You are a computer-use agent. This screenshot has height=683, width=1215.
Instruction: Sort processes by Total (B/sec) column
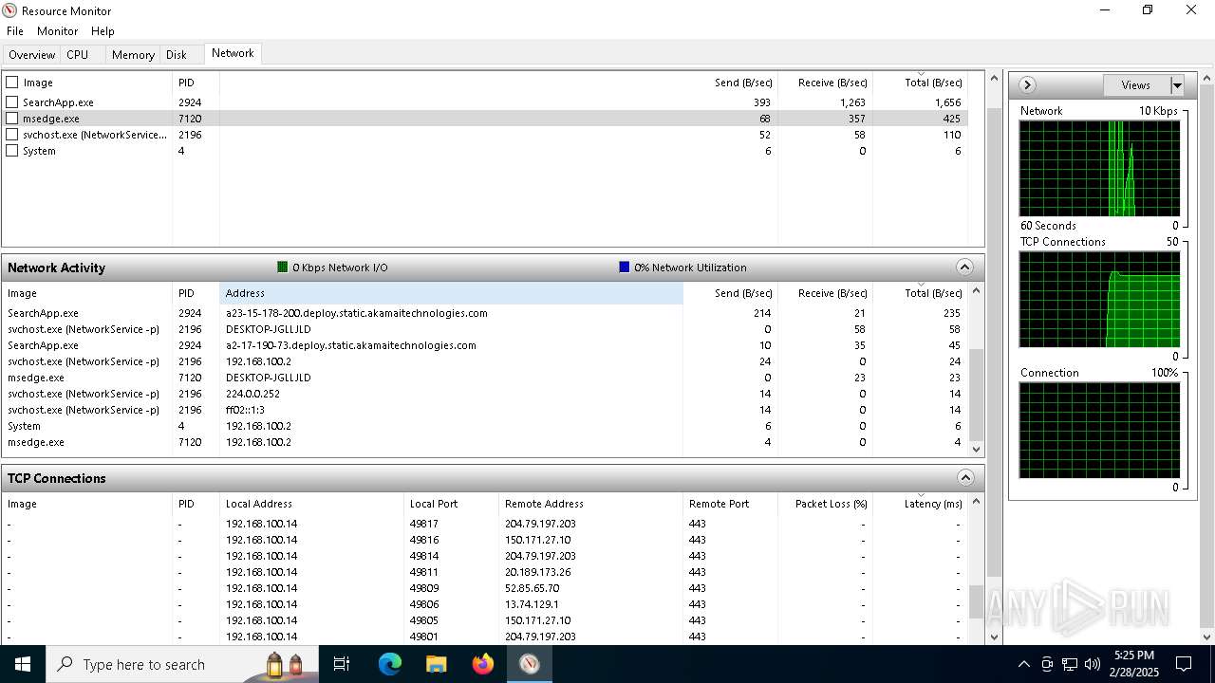pos(920,83)
